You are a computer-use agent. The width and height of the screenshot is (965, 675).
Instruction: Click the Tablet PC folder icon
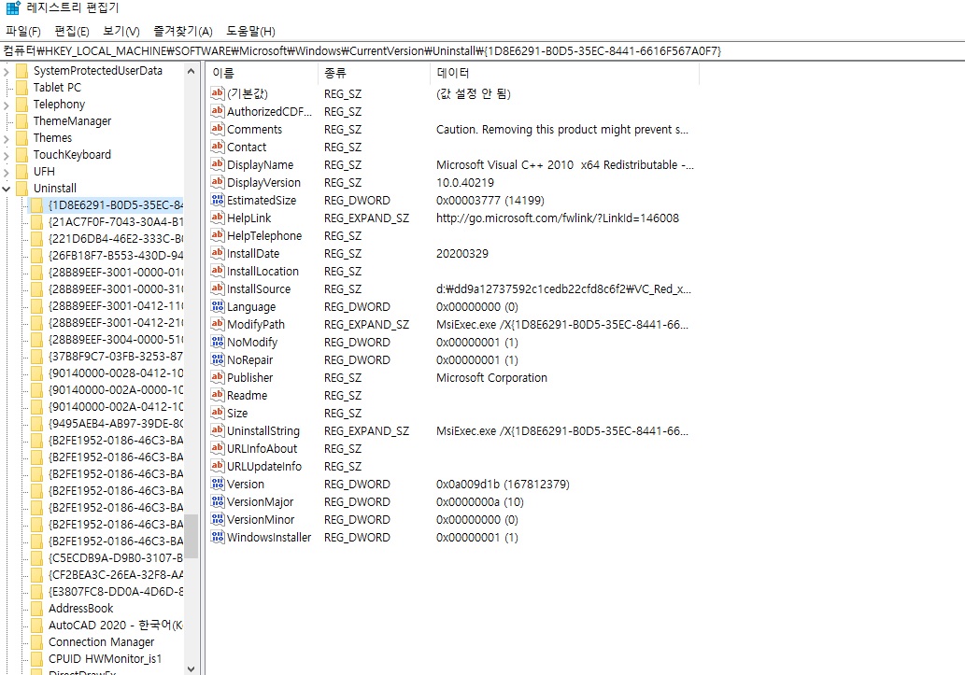point(22,88)
